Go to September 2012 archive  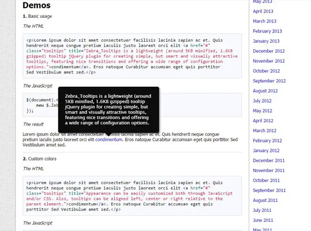pos(269,81)
